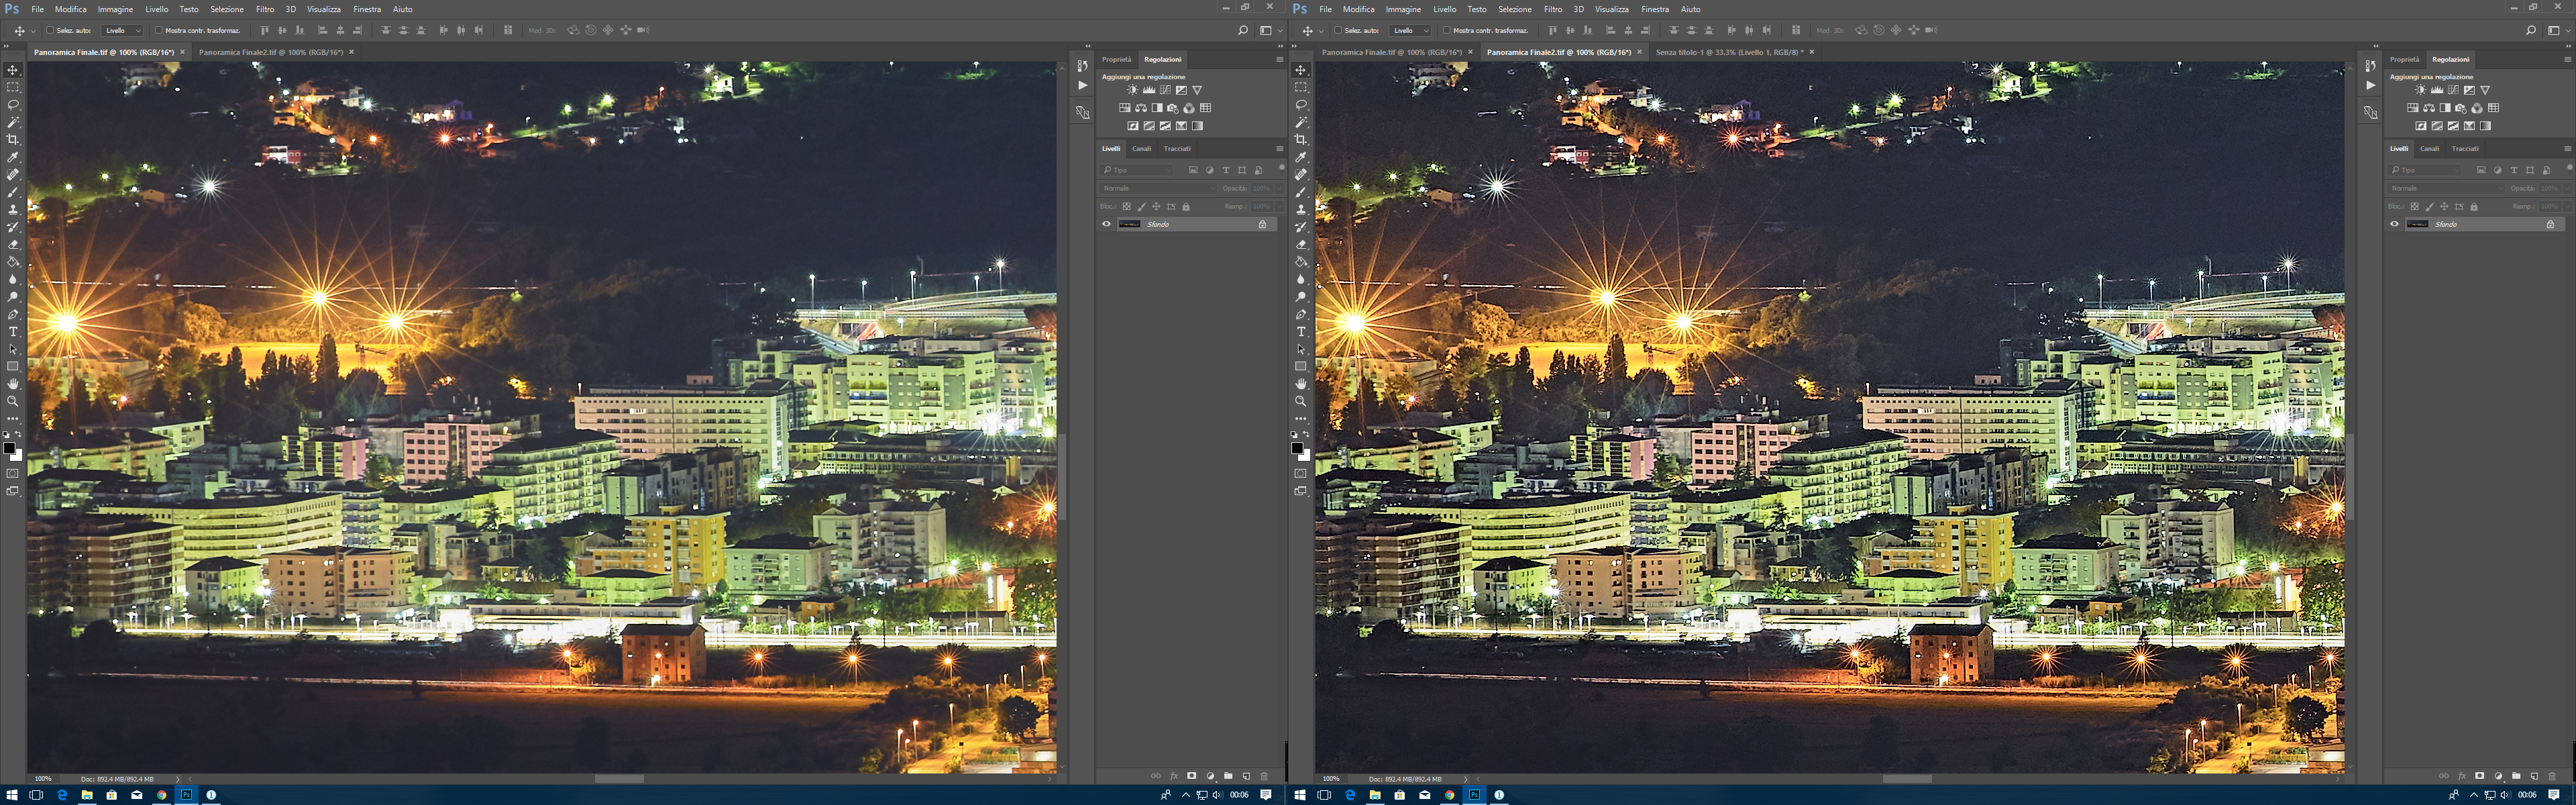Choose the Zoom tool in left window
This screenshot has width=2576, height=805.
coord(13,401)
